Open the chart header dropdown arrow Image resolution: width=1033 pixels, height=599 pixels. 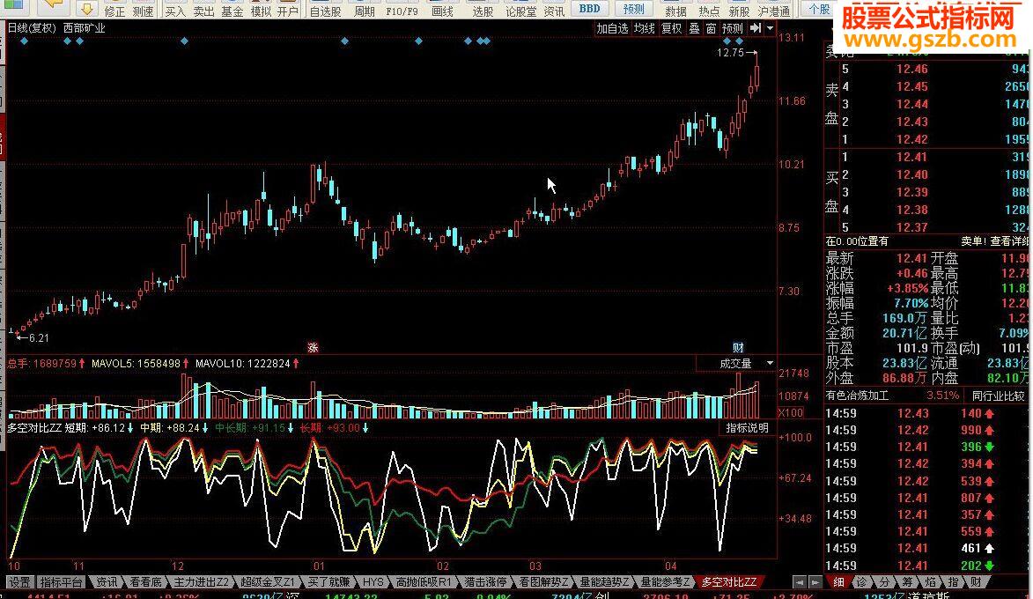coord(770,28)
